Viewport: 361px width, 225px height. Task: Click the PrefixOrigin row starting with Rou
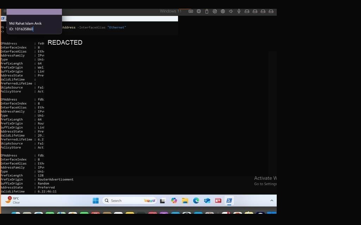point(22,123)
